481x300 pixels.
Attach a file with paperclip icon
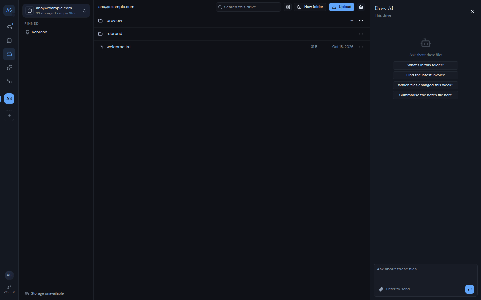[381, 289]
